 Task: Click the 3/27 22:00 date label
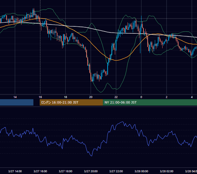(x=116, y=171)
